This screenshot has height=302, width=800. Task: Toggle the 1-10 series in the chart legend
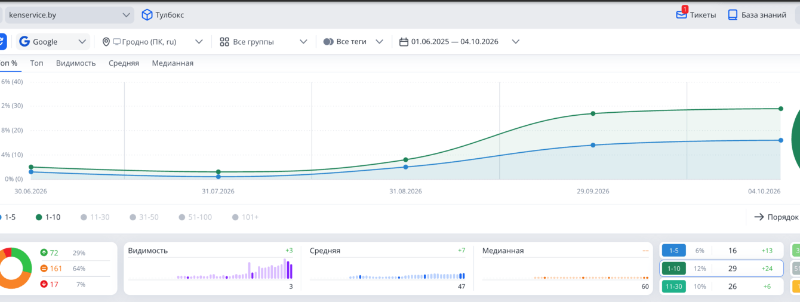(48, 217)
